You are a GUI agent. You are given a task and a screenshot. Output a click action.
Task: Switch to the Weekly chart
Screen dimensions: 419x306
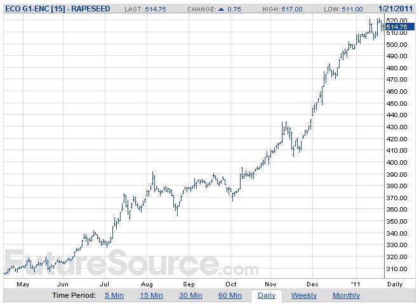[304, 295]
